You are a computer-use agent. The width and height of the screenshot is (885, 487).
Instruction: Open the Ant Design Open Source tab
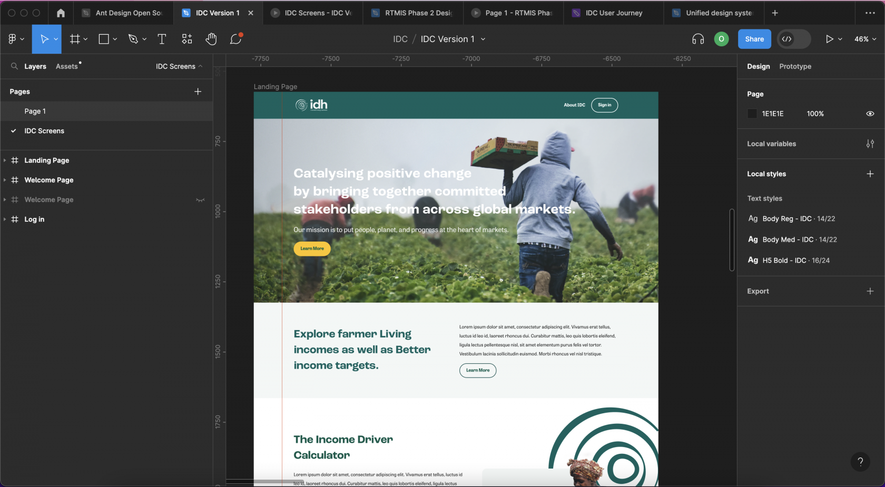point(123,13)
